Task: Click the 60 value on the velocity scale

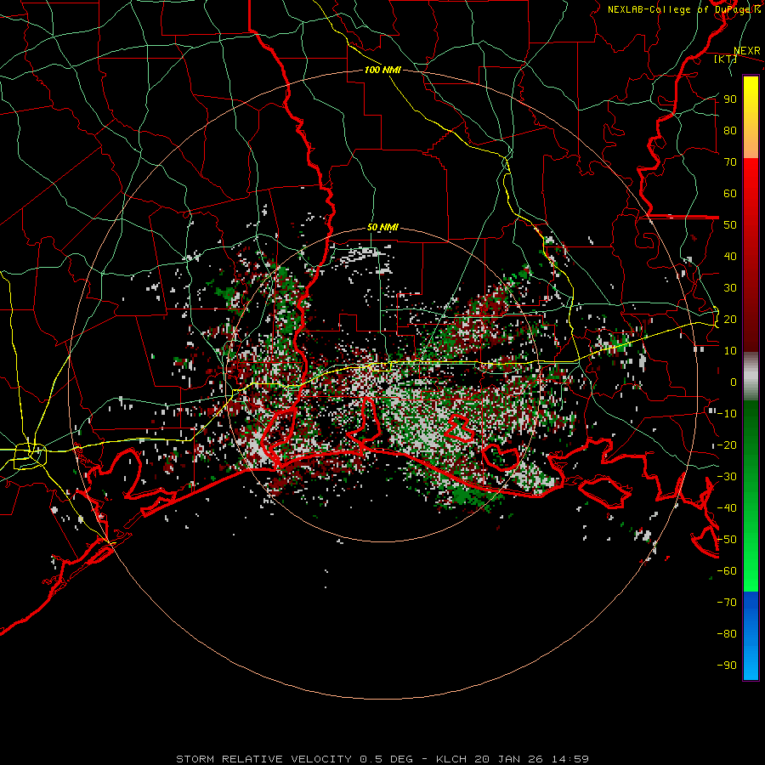Action: coord(730,194)
